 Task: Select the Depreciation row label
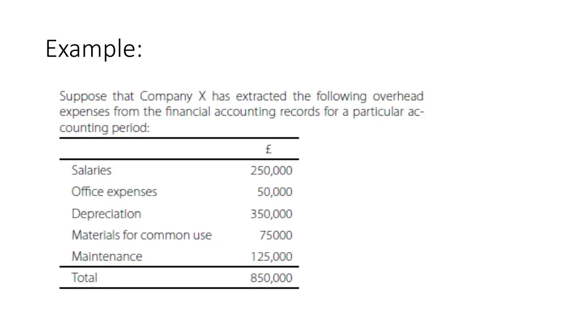(x=106, y=214)
